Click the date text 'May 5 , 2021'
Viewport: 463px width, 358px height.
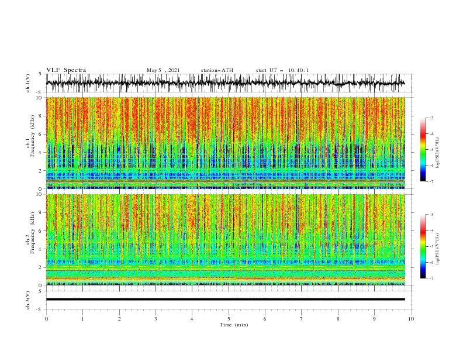[x=163, y=70]
